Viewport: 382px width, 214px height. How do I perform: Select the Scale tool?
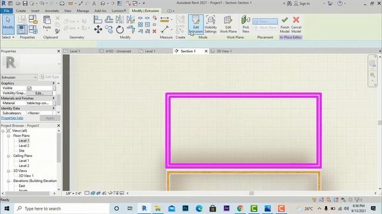pos(147,25)
